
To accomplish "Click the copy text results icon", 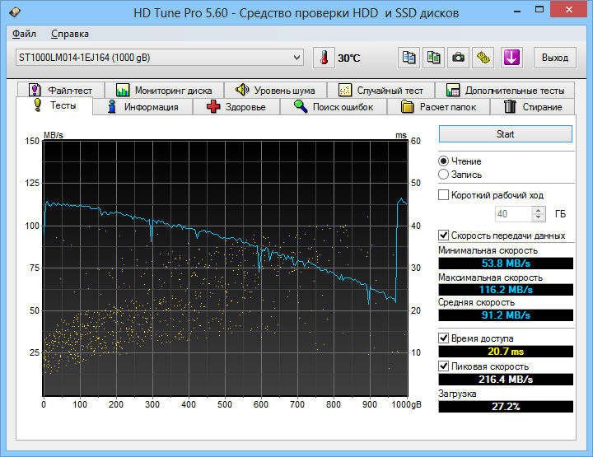I will coord(409,58).
